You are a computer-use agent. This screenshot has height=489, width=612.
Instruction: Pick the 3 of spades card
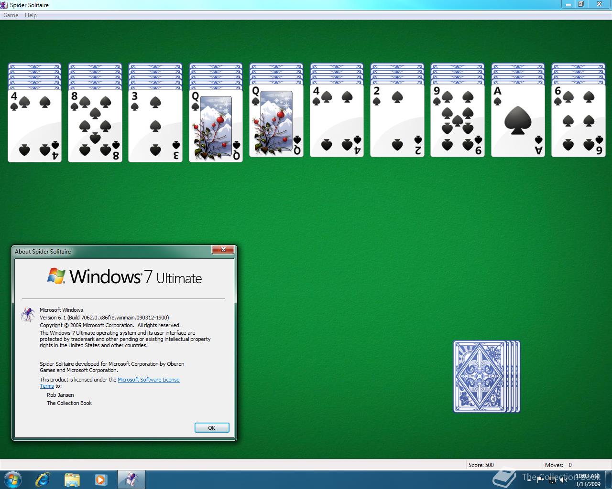(155, 126)
